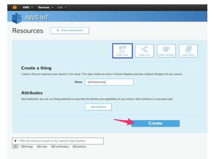
Task: Filter by 0/0 rules
Action: pos(42,147)
